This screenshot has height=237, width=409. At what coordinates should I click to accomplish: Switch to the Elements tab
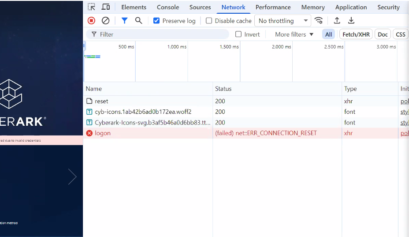click(x=134, y=8)
